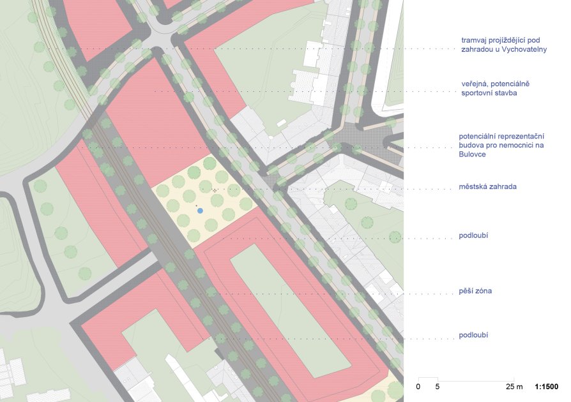
Task: Click the '1:1500' scale text
Action: [x=546, y=387]
